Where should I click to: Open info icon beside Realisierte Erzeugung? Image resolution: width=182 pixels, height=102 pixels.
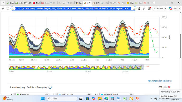pos(50,87)
